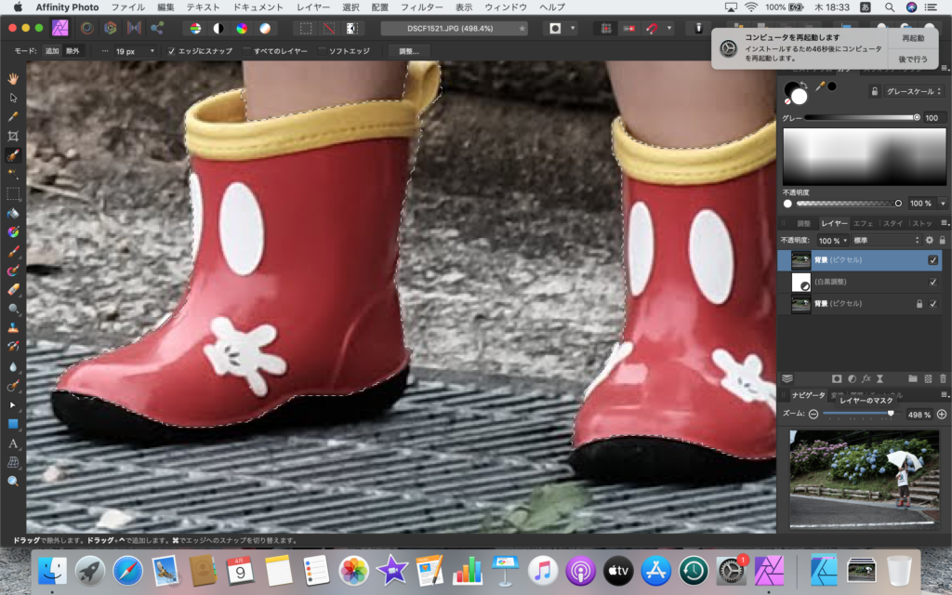This screenshot has width=952, height=595.
Task: Click the Deselect toolbar icon
Action: (328, 29)
